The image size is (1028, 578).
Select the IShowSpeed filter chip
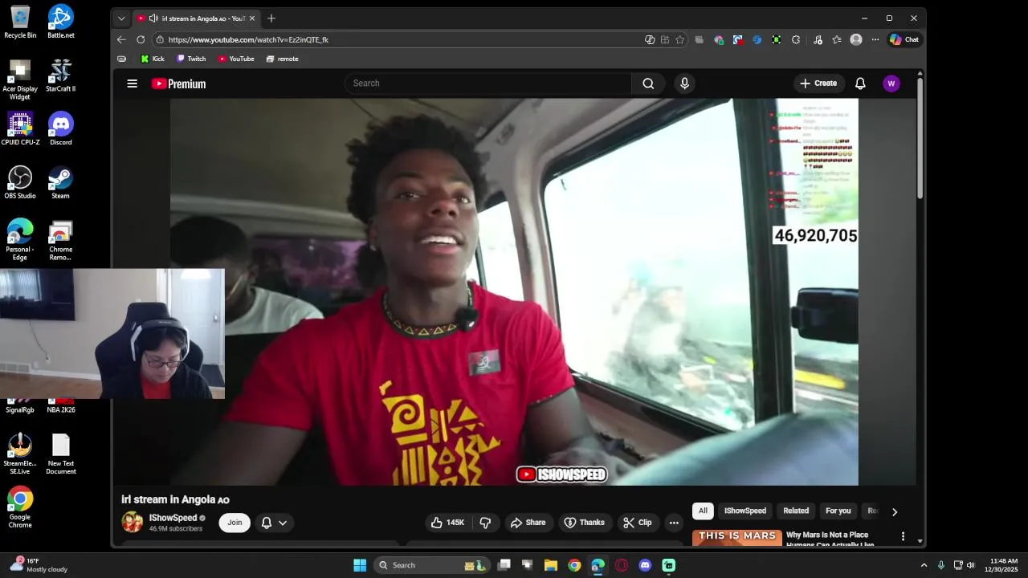[x=745, y=511]
